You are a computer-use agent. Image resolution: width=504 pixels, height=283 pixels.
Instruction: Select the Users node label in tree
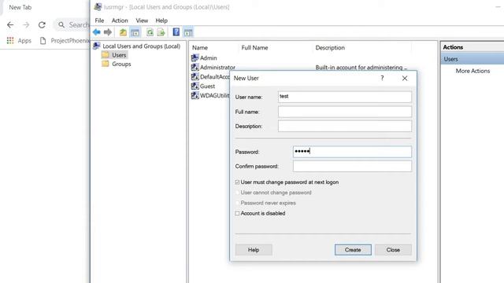click(x=119, y=55)
